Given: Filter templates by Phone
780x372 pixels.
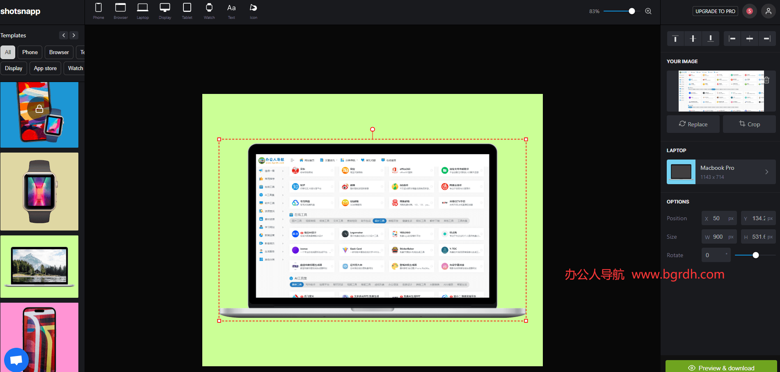Looking at the screenshot, I should click(30, 52).
